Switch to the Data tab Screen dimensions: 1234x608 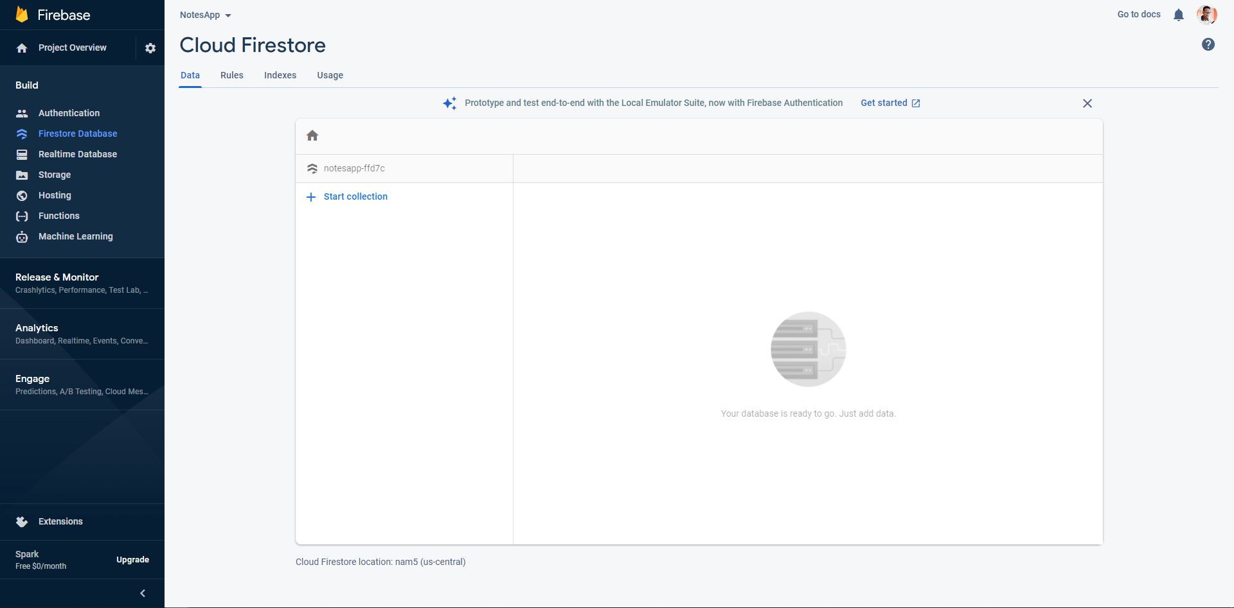tap(190, 75)
